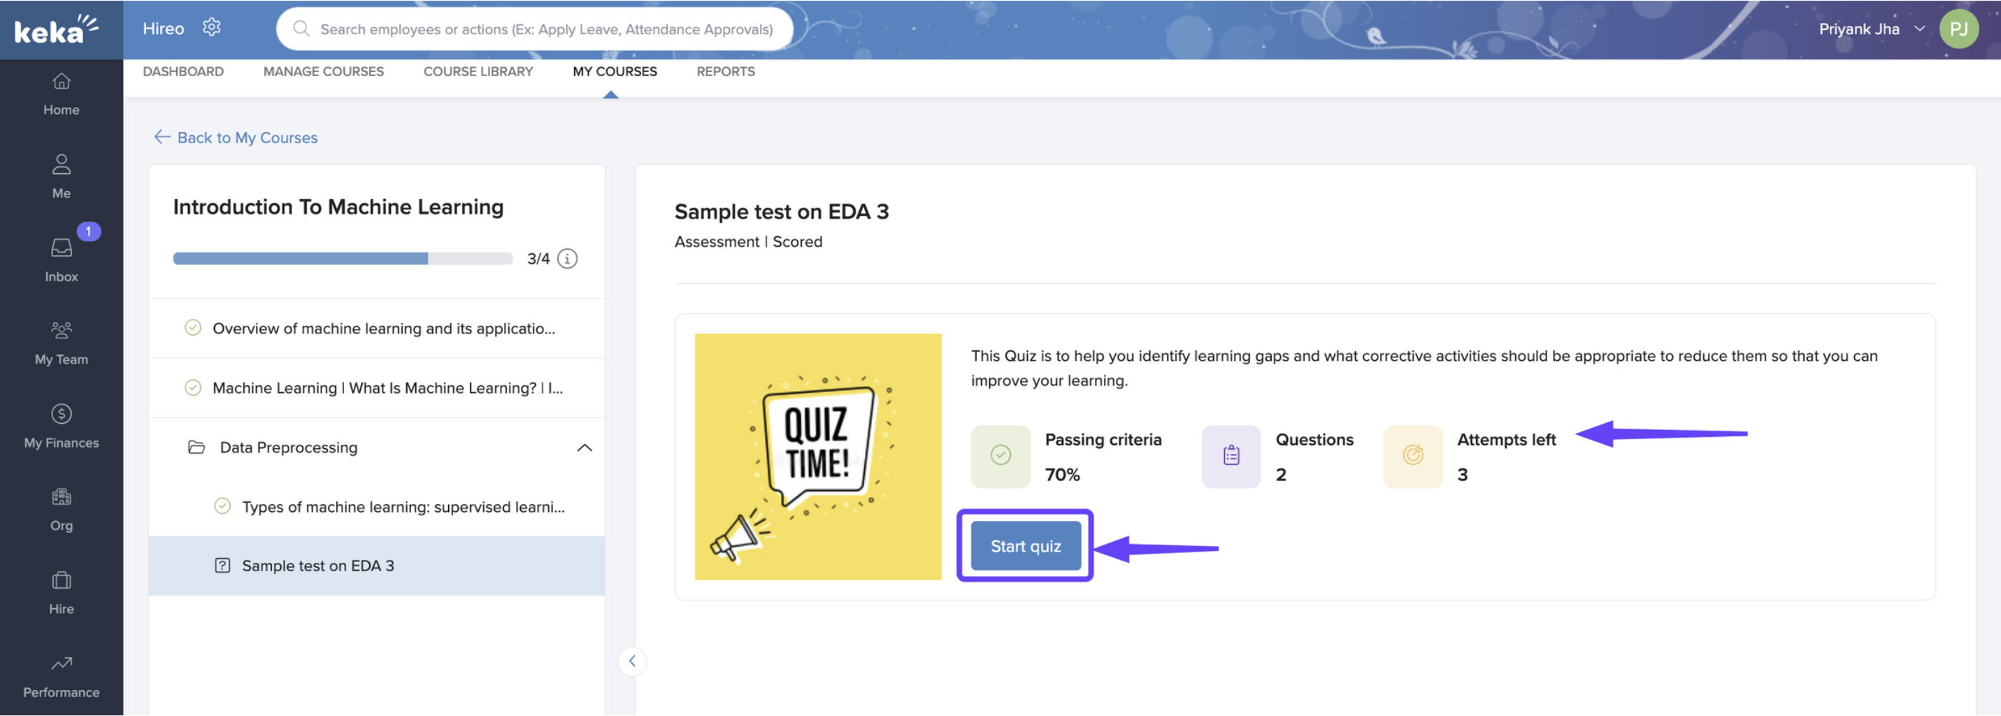The image size is (2001, 716).
Task: Switch to the Reports tab
Action: [725, 71]
